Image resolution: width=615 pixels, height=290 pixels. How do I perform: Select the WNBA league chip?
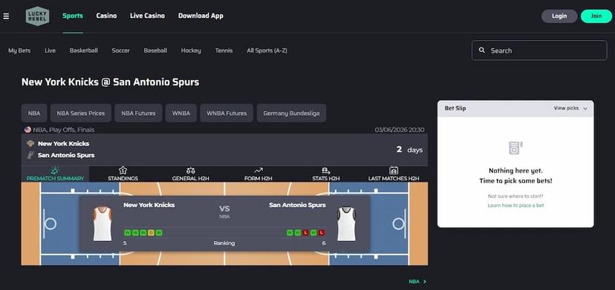181,113
